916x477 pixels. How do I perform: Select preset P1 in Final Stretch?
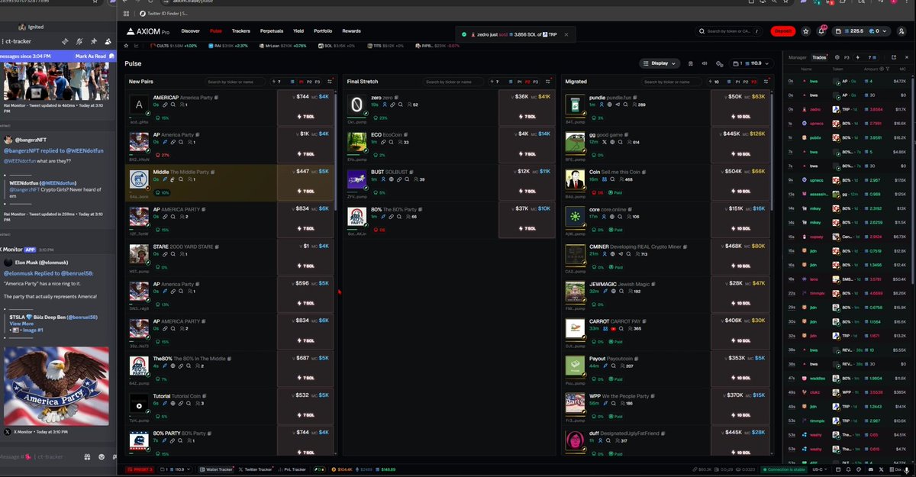[519, 82]
